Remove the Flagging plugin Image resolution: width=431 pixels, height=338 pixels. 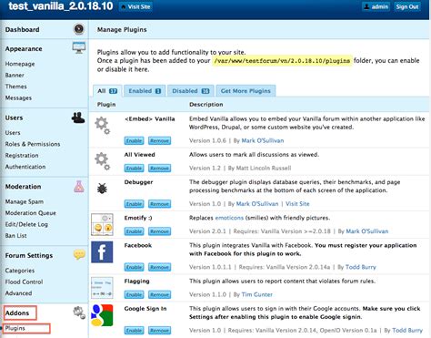click(x=159, y=294)
